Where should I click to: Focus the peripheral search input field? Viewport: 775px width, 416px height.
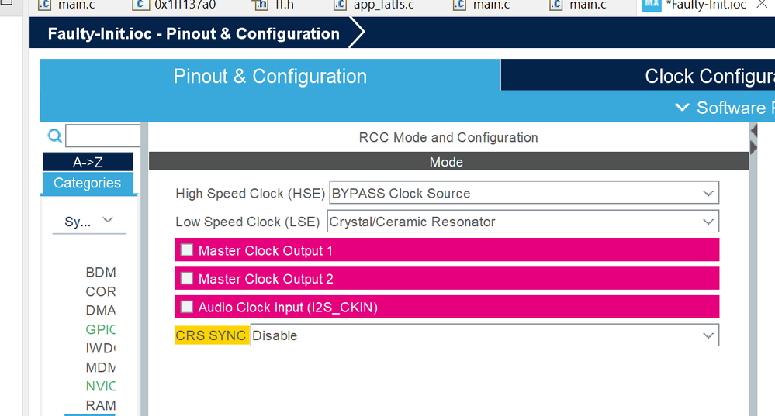point(103,136)
